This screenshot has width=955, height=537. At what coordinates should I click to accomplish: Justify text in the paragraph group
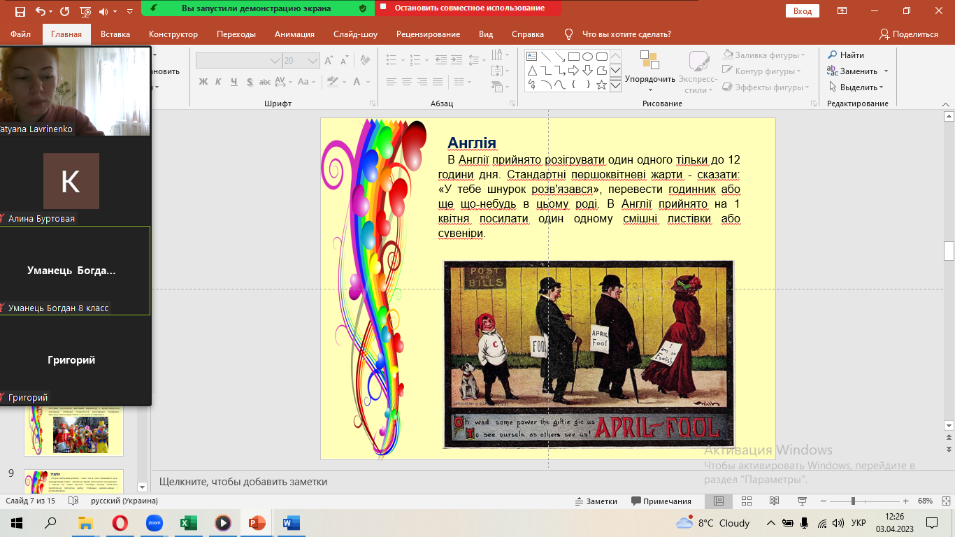(x=437, y=82)
